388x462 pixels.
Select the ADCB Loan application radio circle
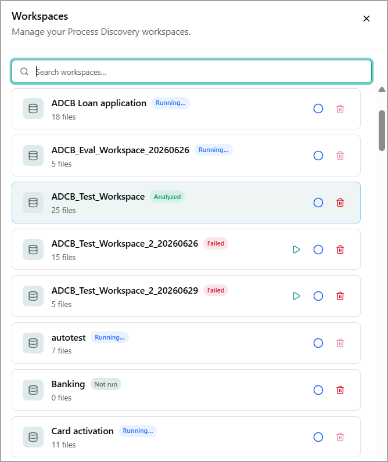(x=318, y=109)
